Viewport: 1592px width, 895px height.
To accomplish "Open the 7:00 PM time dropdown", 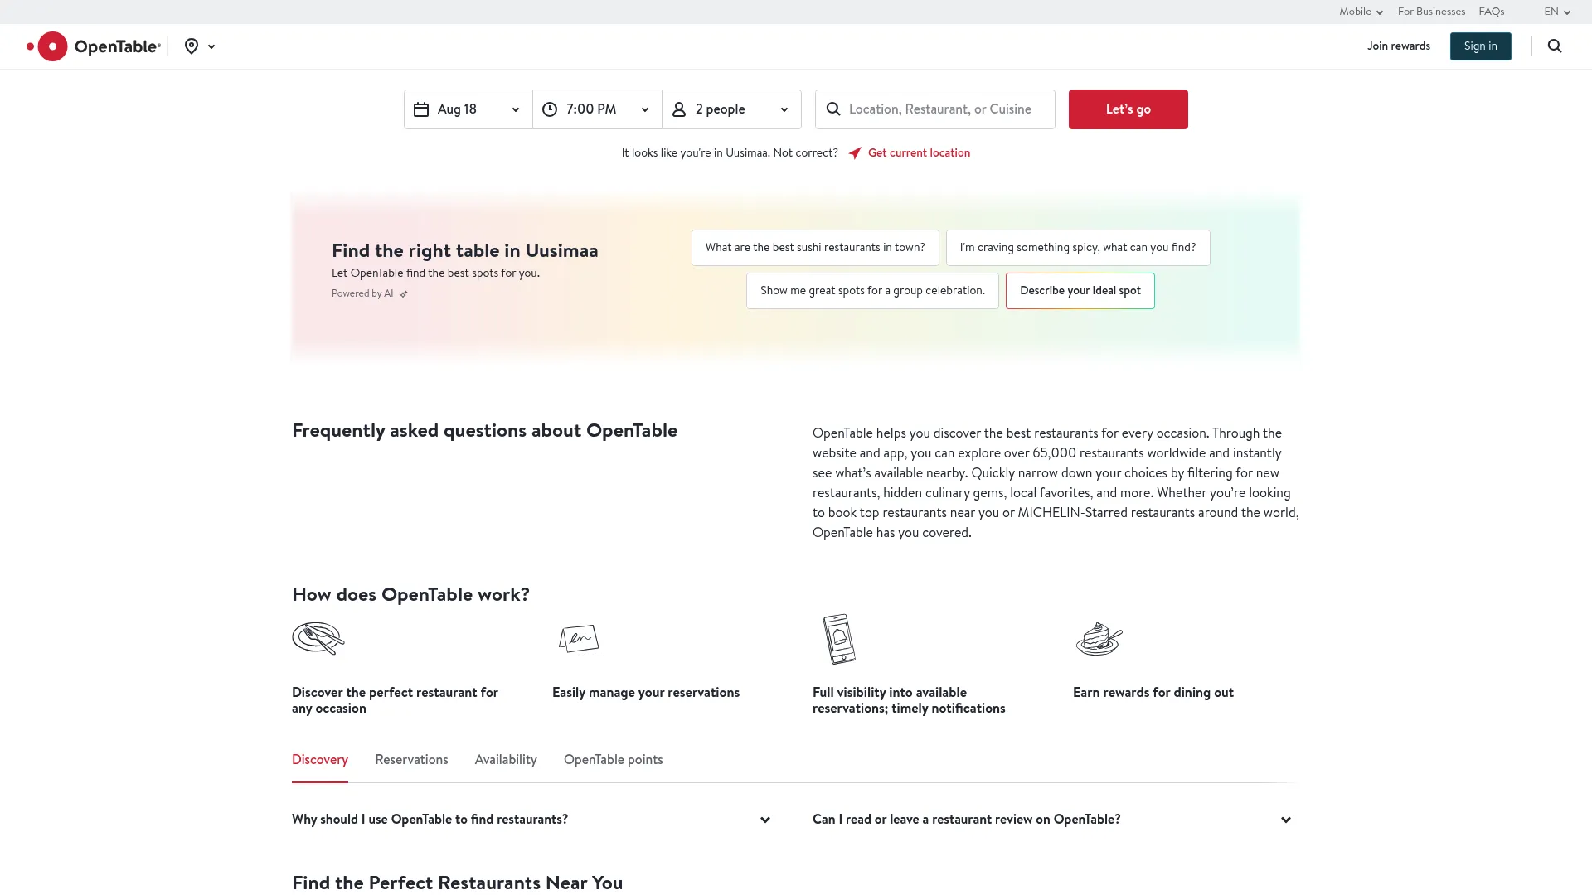I will point(597,109).
